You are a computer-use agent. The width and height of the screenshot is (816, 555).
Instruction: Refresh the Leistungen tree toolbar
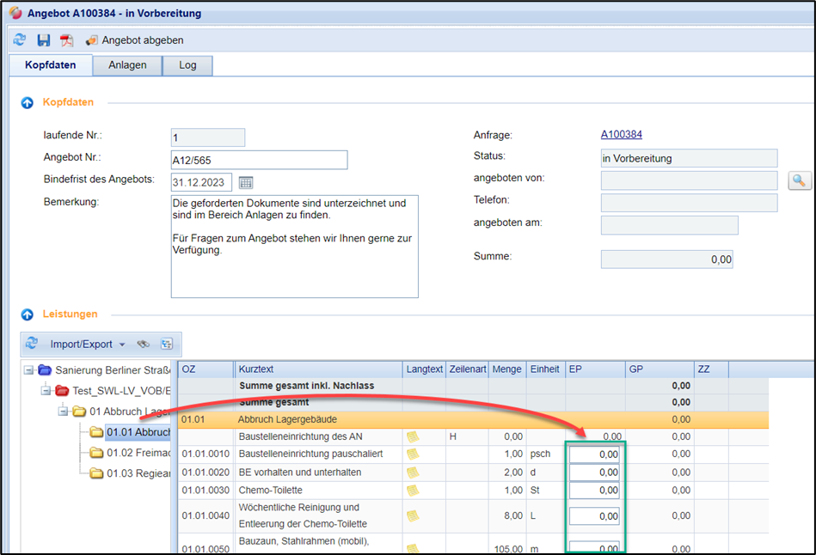[32, 344]
